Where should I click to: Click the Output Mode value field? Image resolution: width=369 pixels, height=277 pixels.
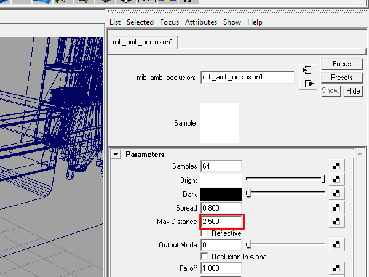coord(221,245)
